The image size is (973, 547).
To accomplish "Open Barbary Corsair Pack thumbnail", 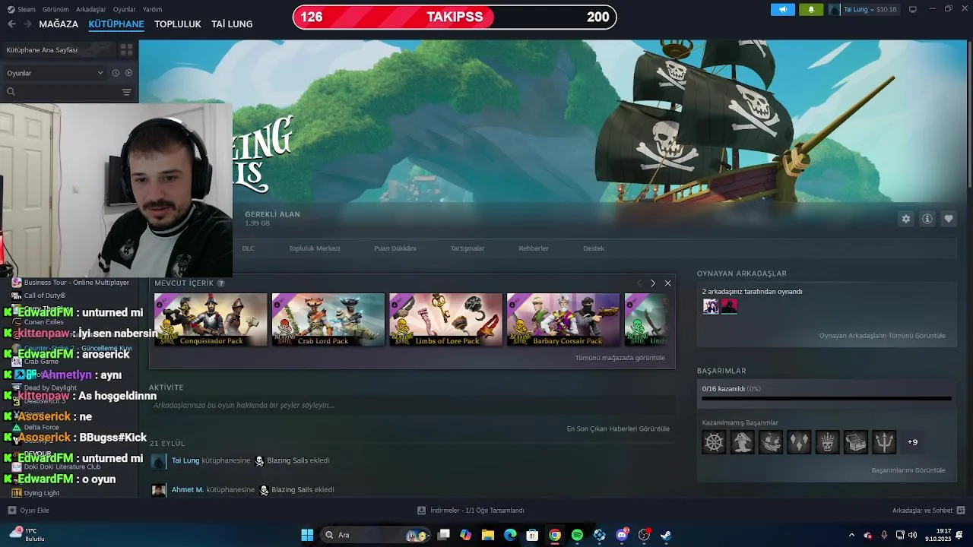I will pos(563,320).
